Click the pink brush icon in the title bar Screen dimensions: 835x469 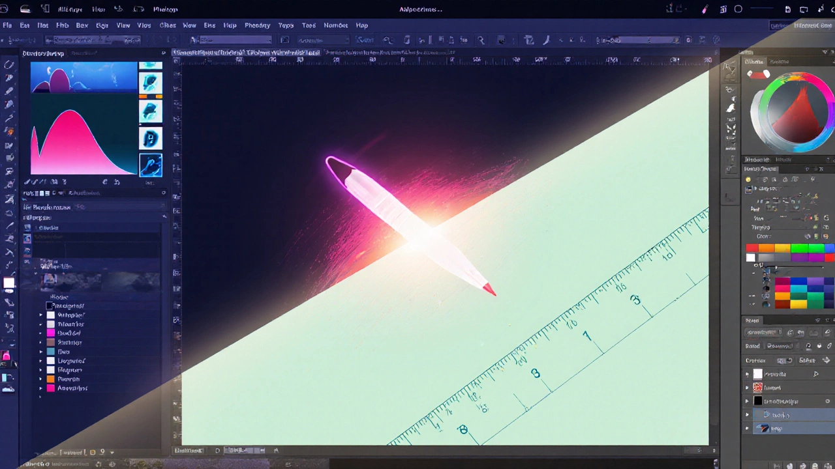click(705, 10)
